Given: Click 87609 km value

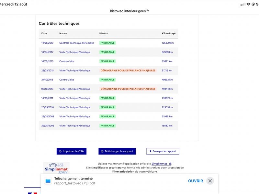Looking at the screenshot, I should (x=167, y=52).
